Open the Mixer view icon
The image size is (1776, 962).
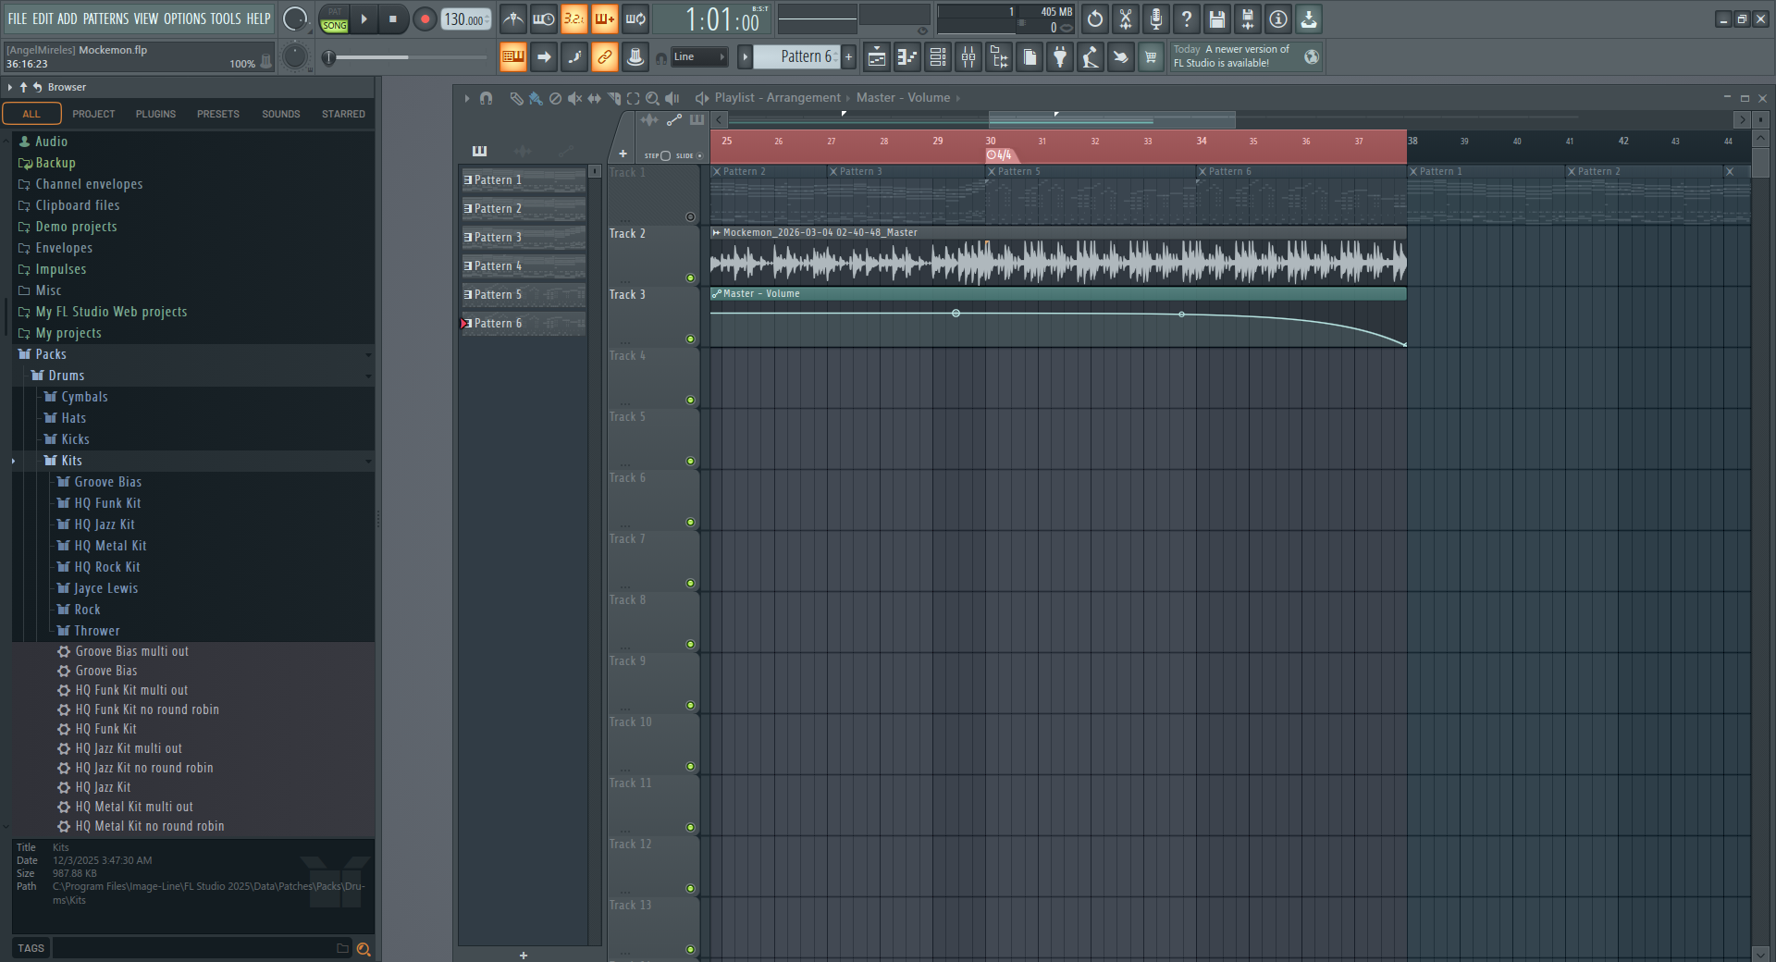pyautogui.click(x=968, y=57)
